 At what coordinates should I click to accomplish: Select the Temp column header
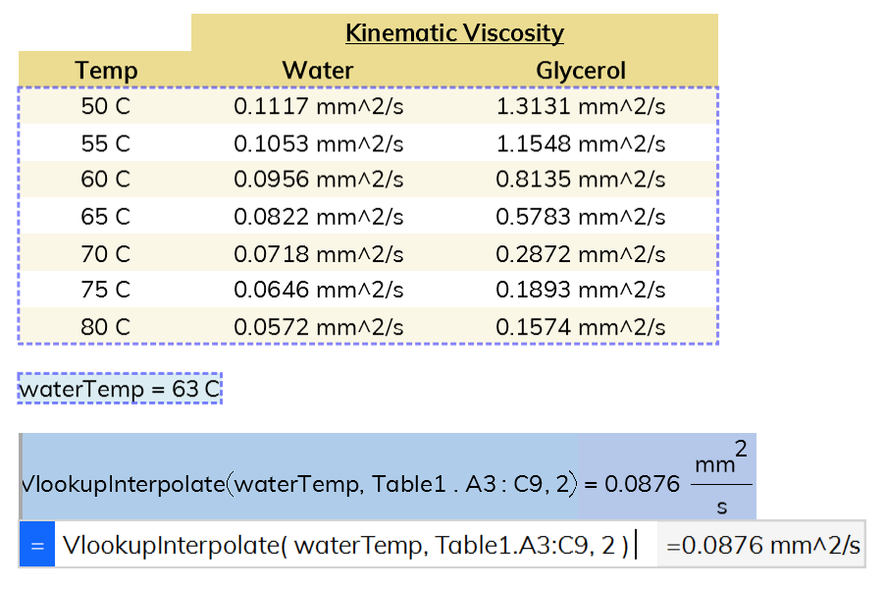coord(106,70)
